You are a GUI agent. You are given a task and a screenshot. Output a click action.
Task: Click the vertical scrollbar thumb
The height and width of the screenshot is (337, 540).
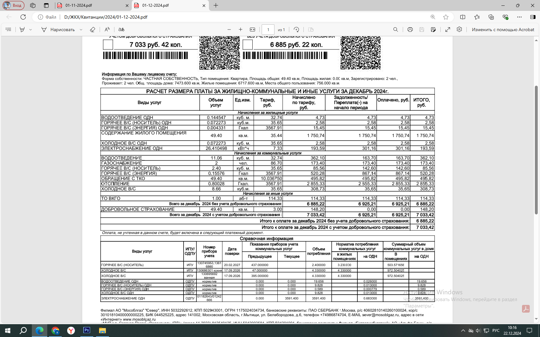[x=536, y=150]
